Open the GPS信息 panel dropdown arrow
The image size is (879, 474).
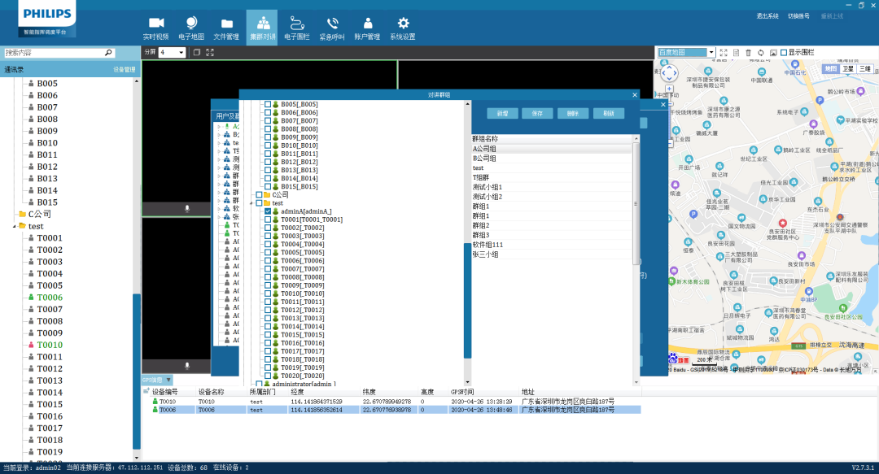point(168,380)
